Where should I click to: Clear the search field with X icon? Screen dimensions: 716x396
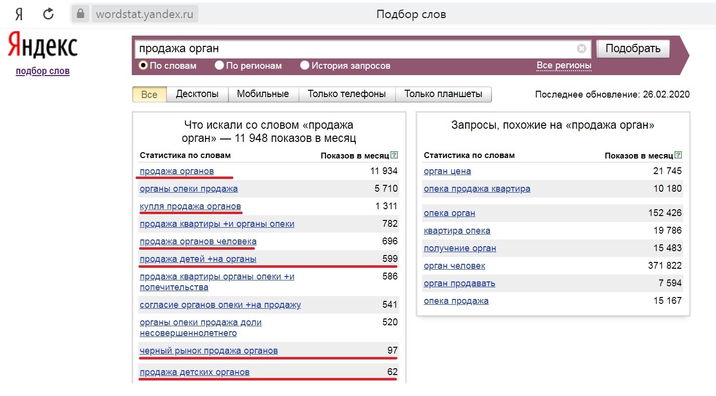click(x=581, y=49)
